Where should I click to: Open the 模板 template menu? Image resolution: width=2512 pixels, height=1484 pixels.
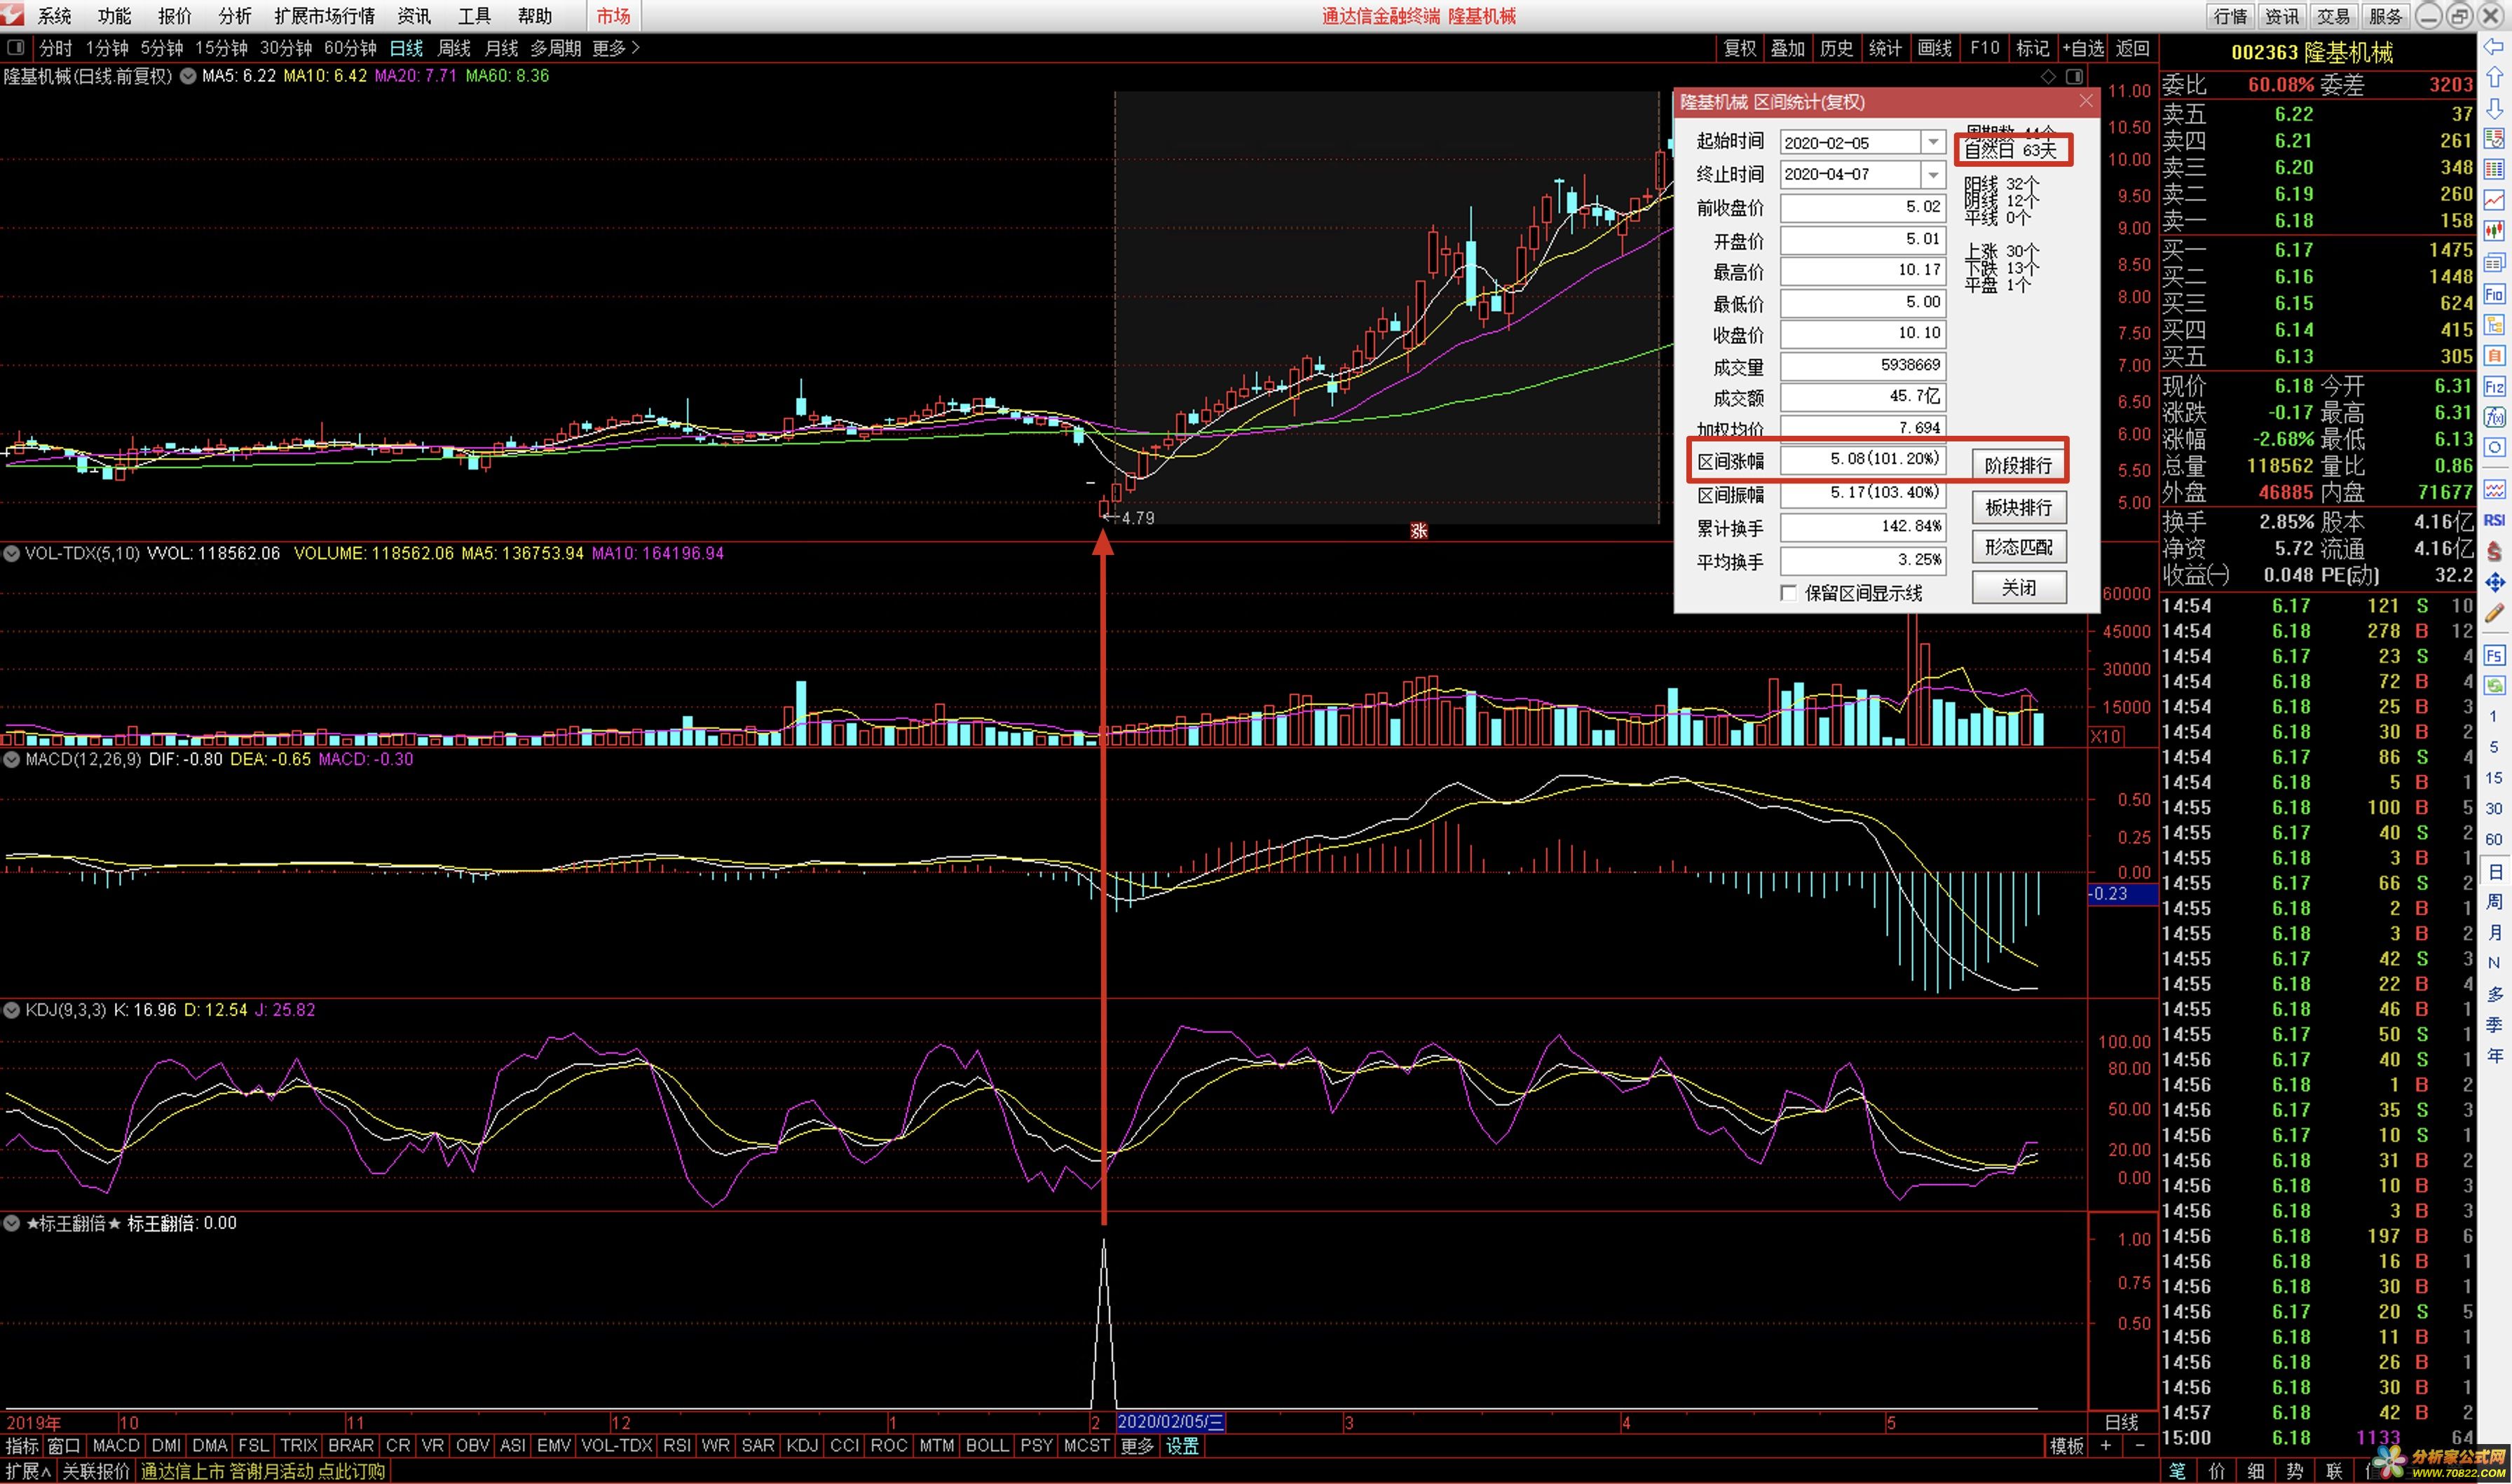[x=2067, y=1446]
